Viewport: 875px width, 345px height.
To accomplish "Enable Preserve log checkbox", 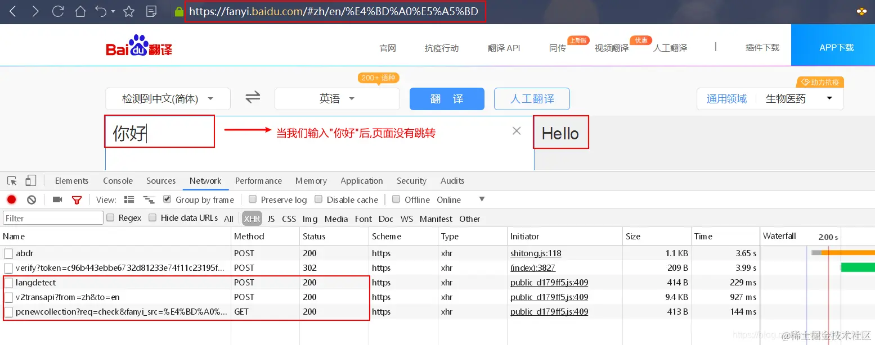I will pyautogui.click(x=253, y=199).
